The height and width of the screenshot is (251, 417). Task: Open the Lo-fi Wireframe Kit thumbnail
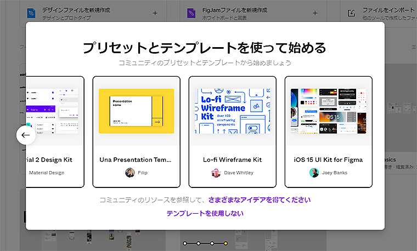point(232,111)
